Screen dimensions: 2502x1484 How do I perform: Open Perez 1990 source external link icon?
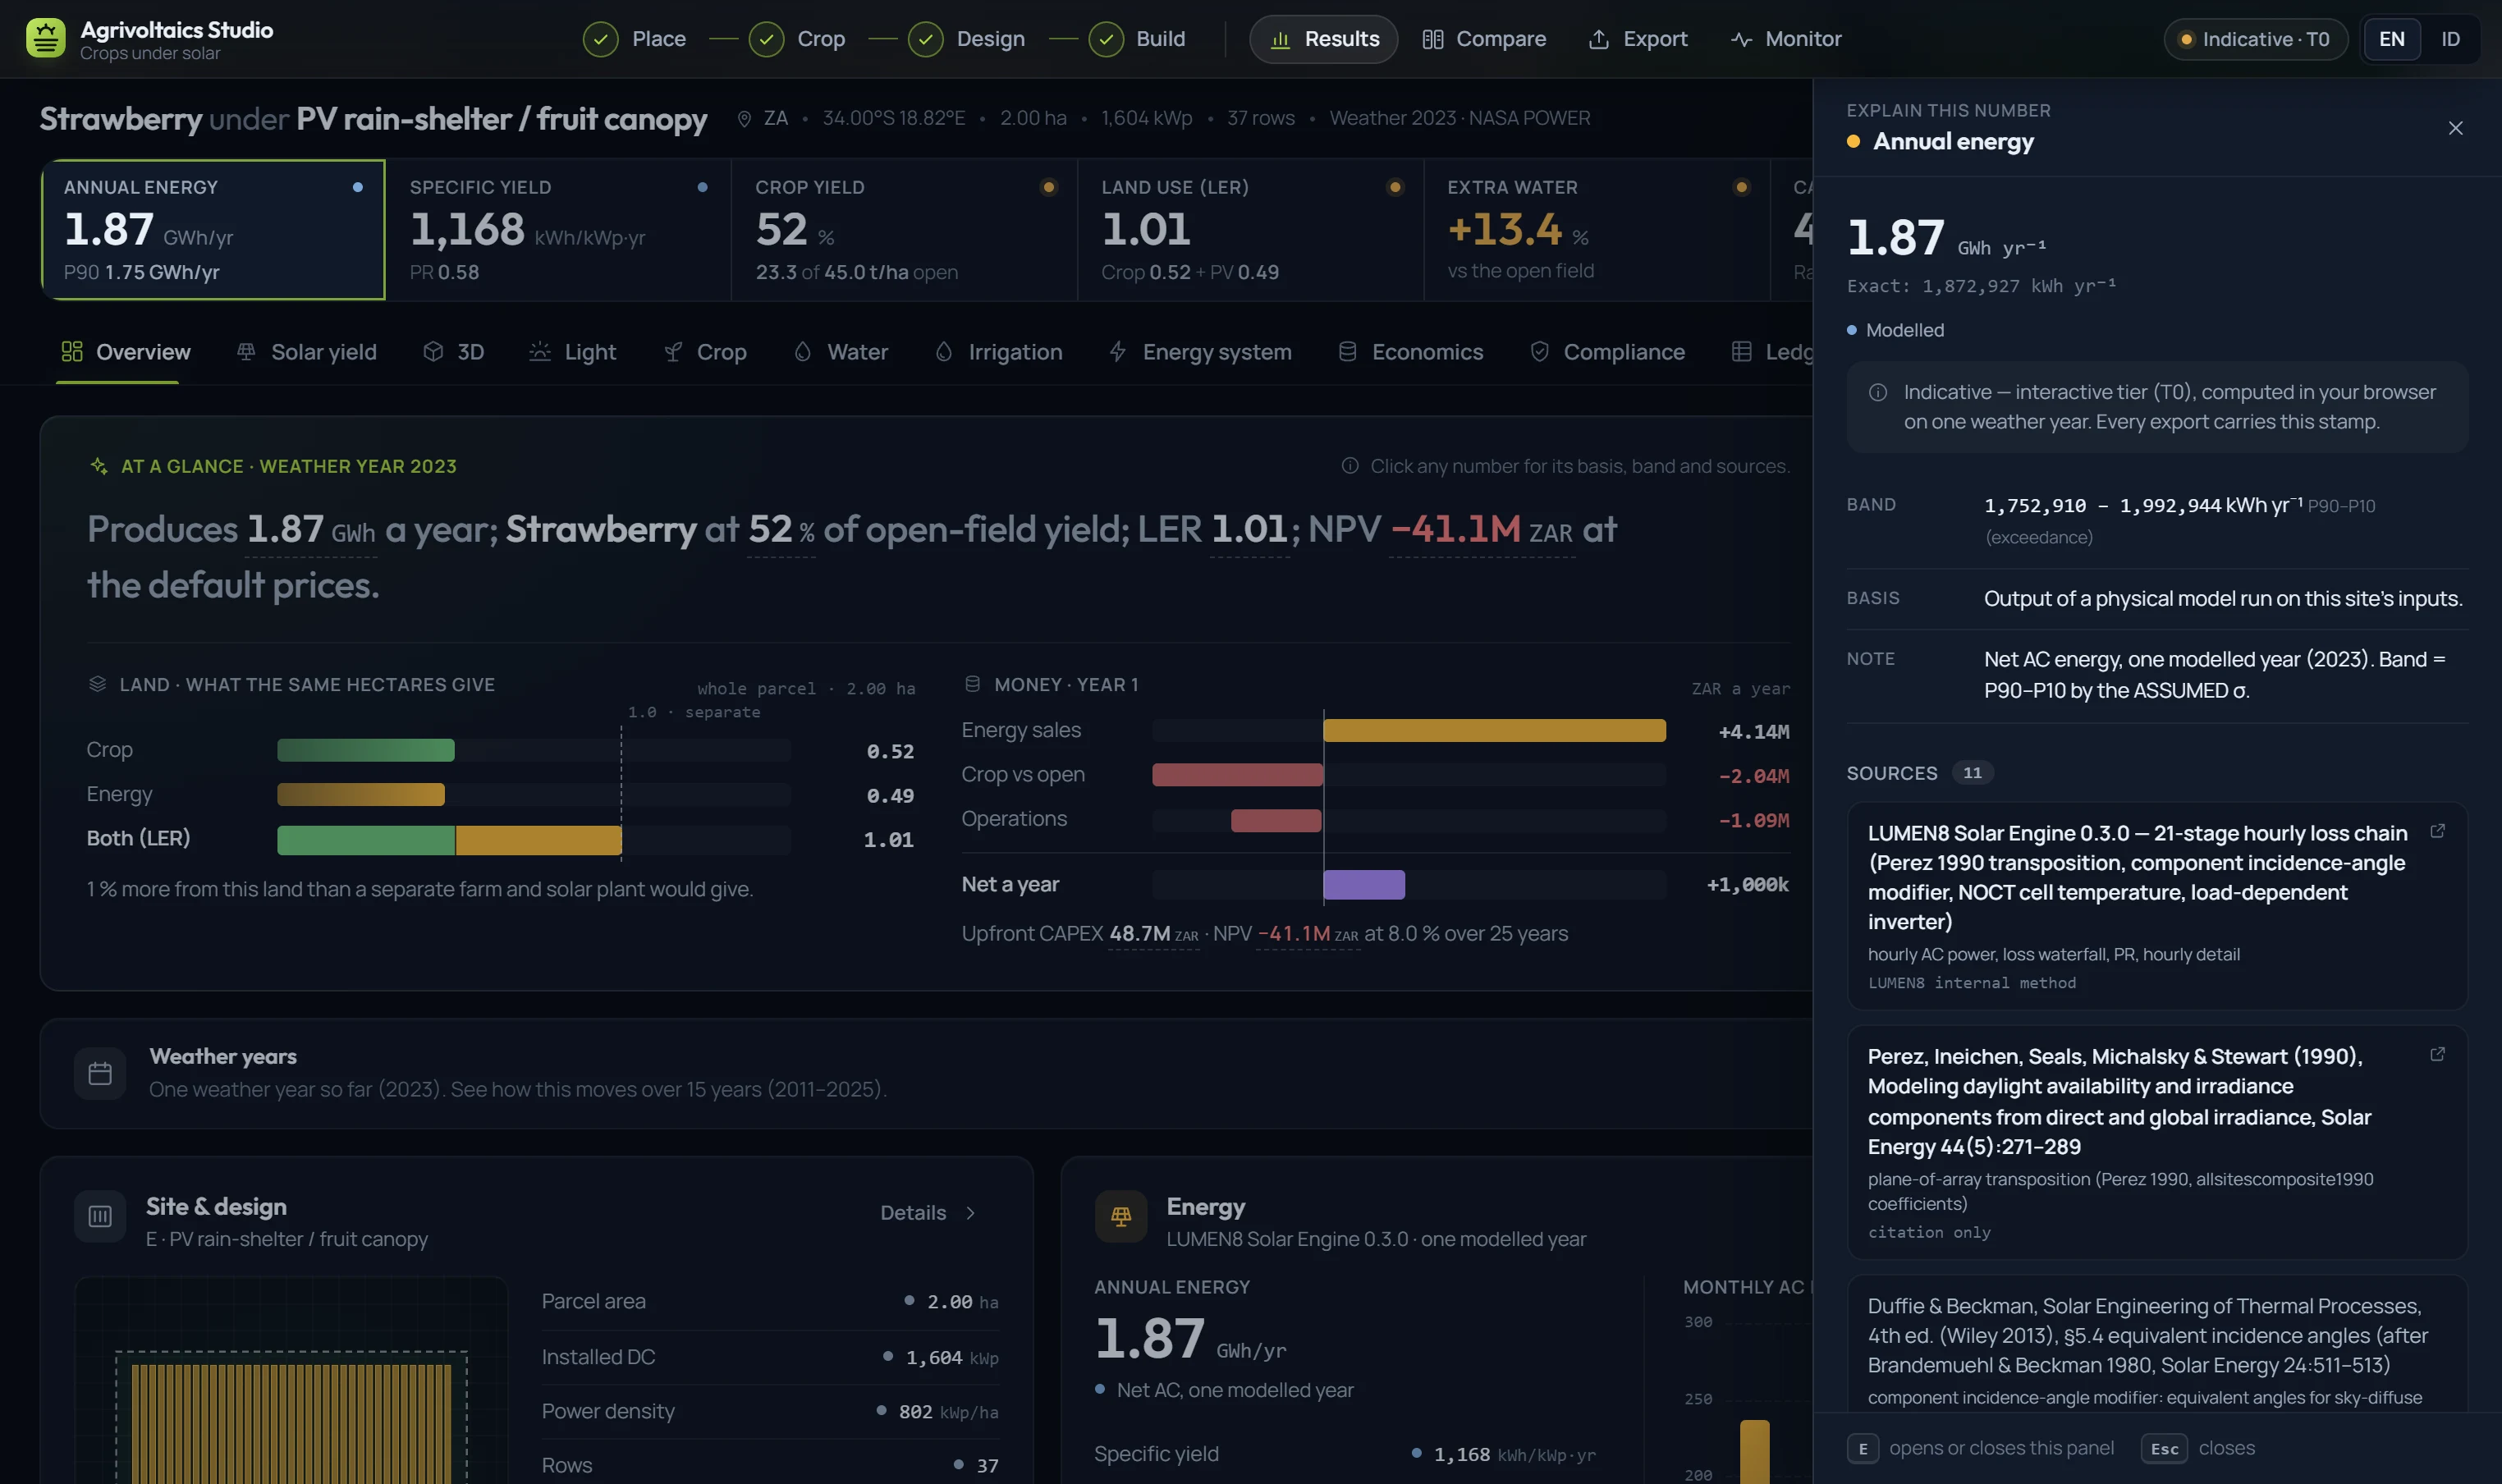(x=2437, y=1055)
